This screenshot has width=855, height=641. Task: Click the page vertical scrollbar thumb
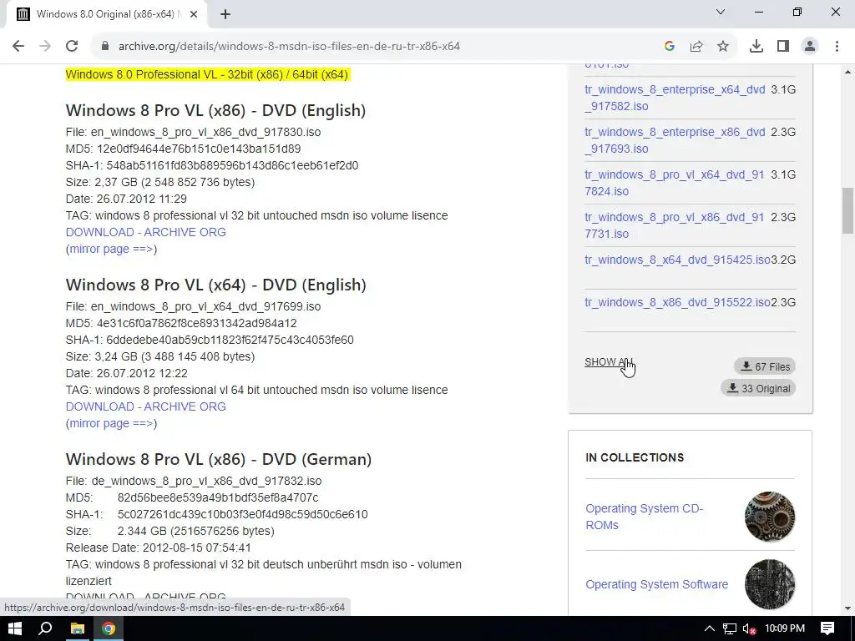(x=847, y=210)
